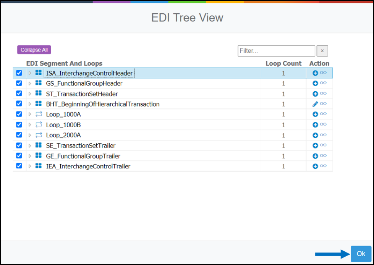Click the link icon for Loop_2000A
The height and width of the screenshot is (265, 374).
pyautogui.click(x=323, y=135)
